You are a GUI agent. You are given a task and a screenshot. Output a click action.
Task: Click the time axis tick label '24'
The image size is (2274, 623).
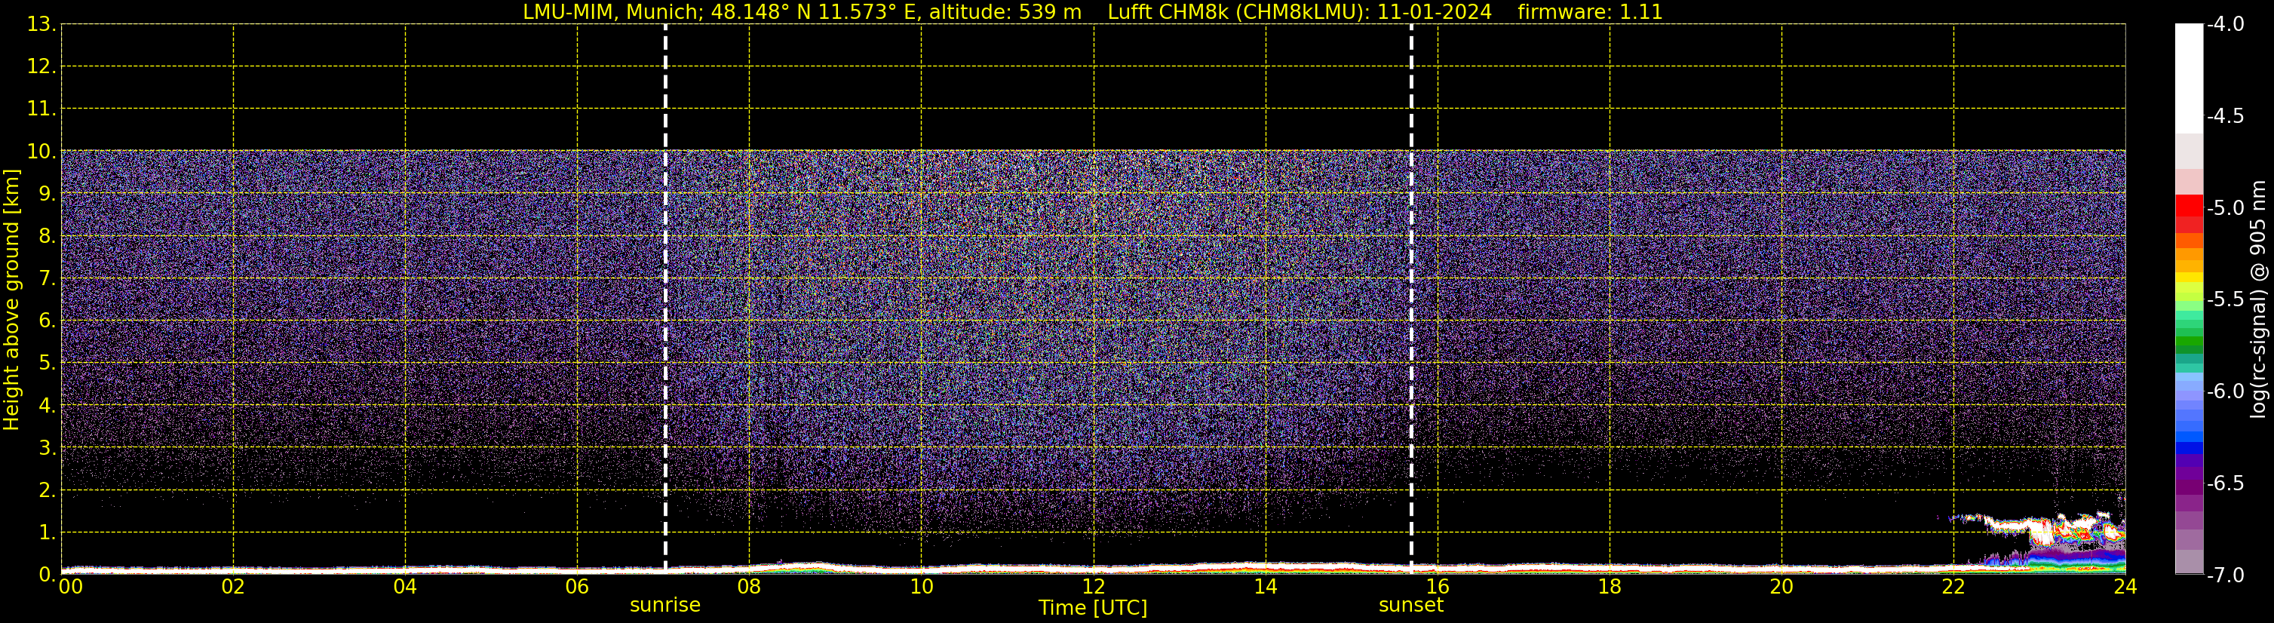2125,587
